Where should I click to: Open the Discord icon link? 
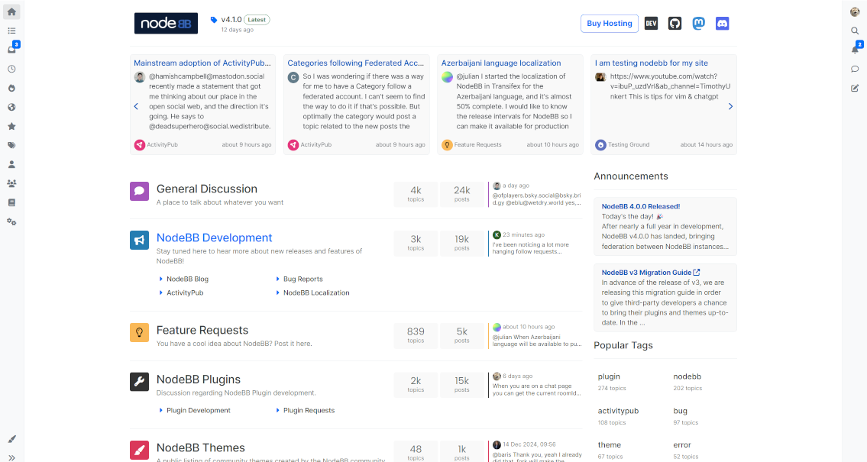[722, 24]
